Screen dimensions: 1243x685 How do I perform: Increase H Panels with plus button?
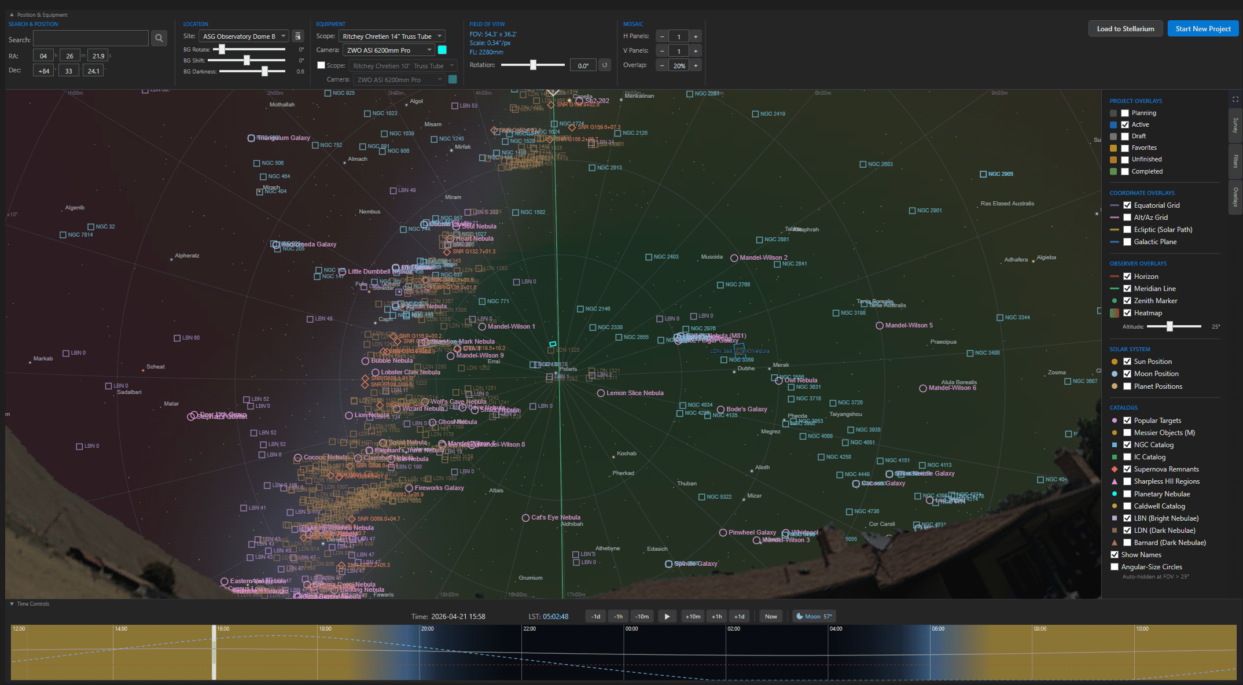click(x=696, y=36)
